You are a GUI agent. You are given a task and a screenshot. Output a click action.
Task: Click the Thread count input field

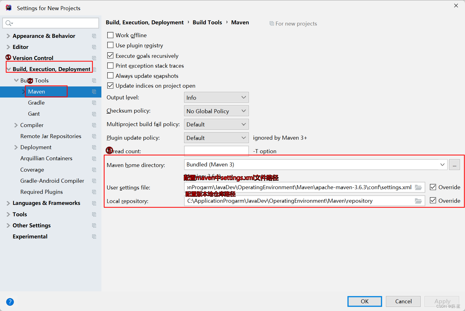click(216, 151)
